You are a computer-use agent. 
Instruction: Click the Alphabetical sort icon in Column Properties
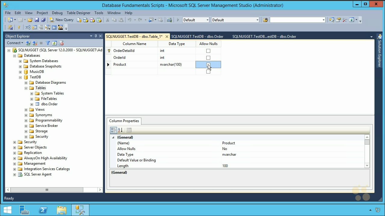(x=120, y=130)
